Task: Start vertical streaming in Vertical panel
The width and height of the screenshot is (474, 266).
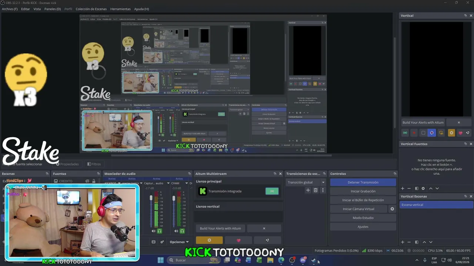Action: pyautogui.click(x=405, y=133)
